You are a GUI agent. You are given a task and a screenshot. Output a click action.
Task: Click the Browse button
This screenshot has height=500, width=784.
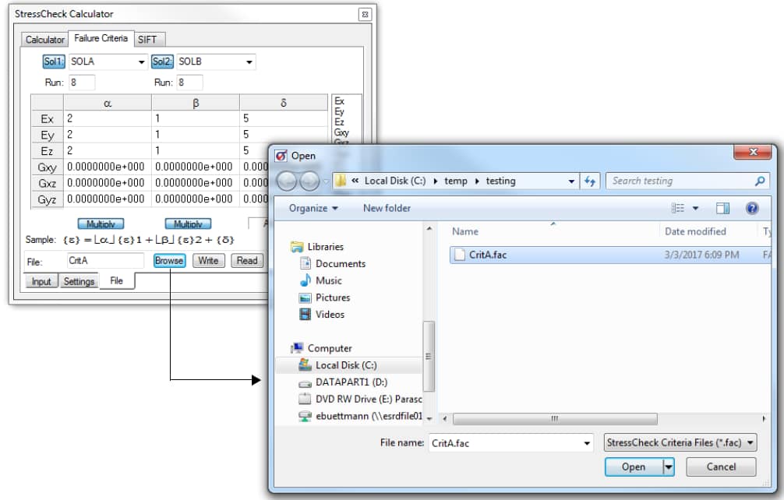[169, 261]
